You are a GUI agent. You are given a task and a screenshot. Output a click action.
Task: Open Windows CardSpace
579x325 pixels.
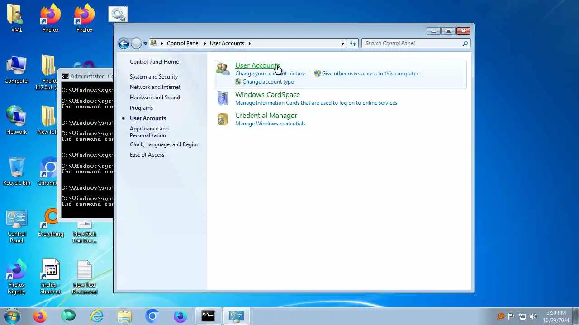coord(267,95)
